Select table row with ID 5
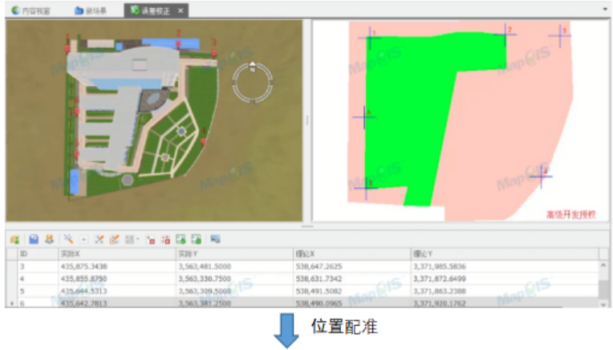The height and width of the screenshot is (350, 613). coord(302,291)
